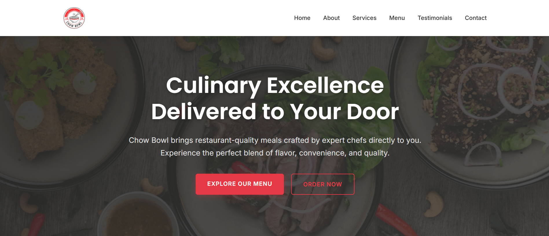Click the Explore Our Menu button

coord(240,184)
